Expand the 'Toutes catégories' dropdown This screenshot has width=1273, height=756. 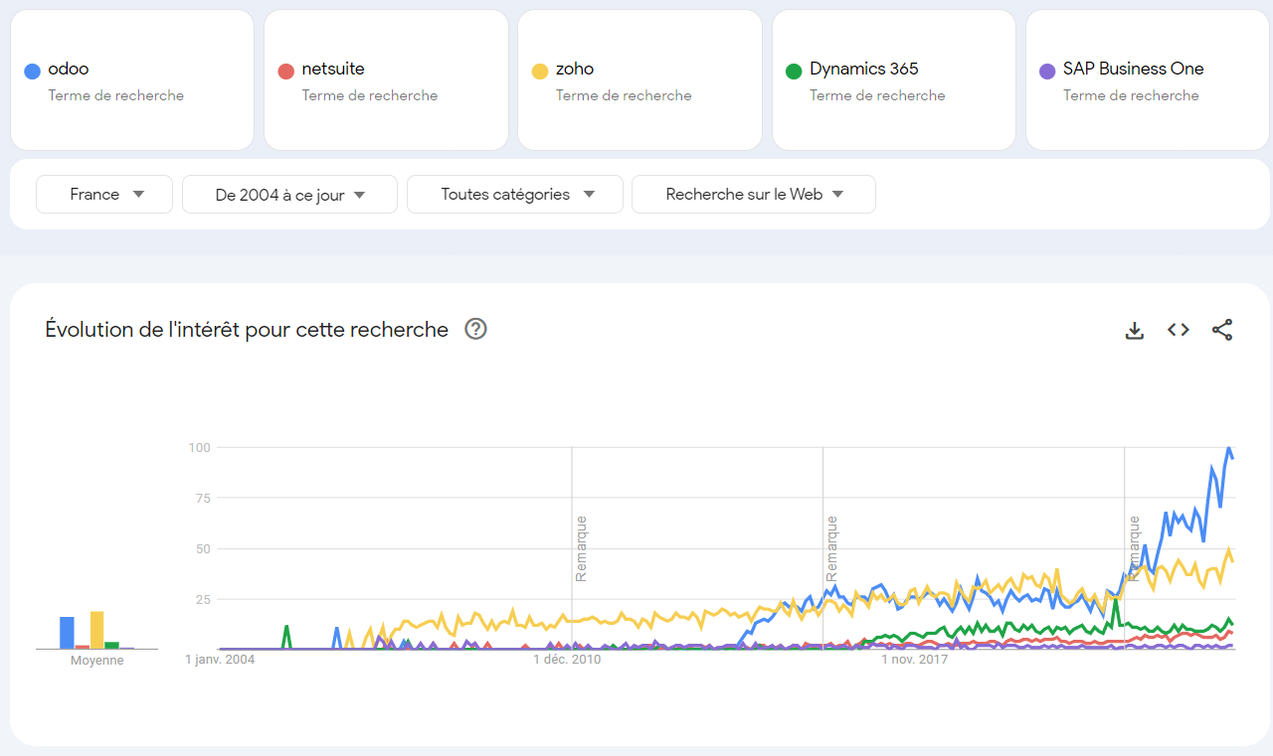coord(515,195)
